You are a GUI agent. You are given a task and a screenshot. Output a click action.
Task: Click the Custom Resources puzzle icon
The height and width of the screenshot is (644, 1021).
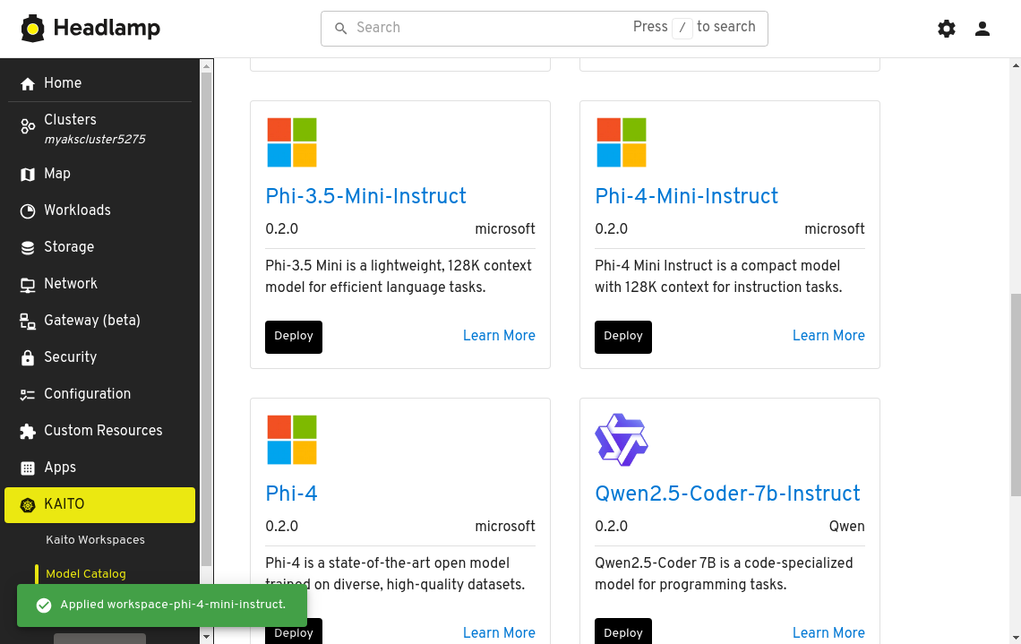(28, 431)
